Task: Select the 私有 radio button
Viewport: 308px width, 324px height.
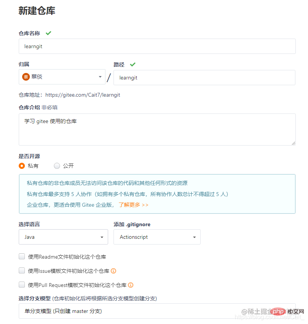Action: pos(22,166)
